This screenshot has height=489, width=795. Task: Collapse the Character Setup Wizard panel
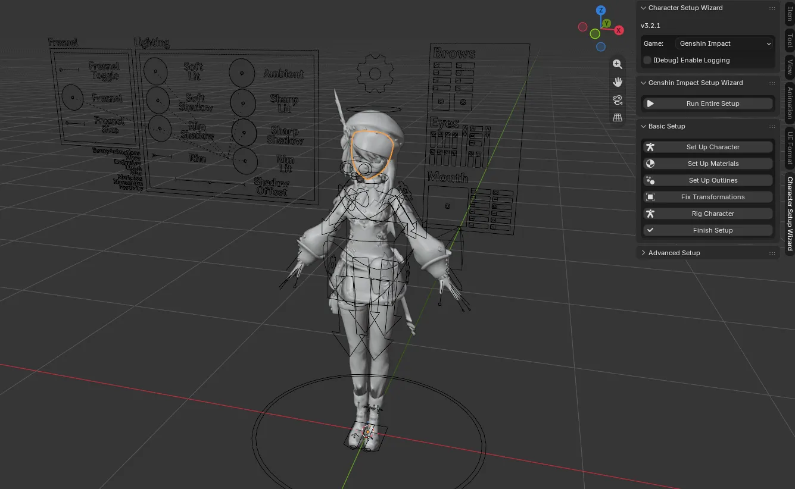tap(643, 8)
